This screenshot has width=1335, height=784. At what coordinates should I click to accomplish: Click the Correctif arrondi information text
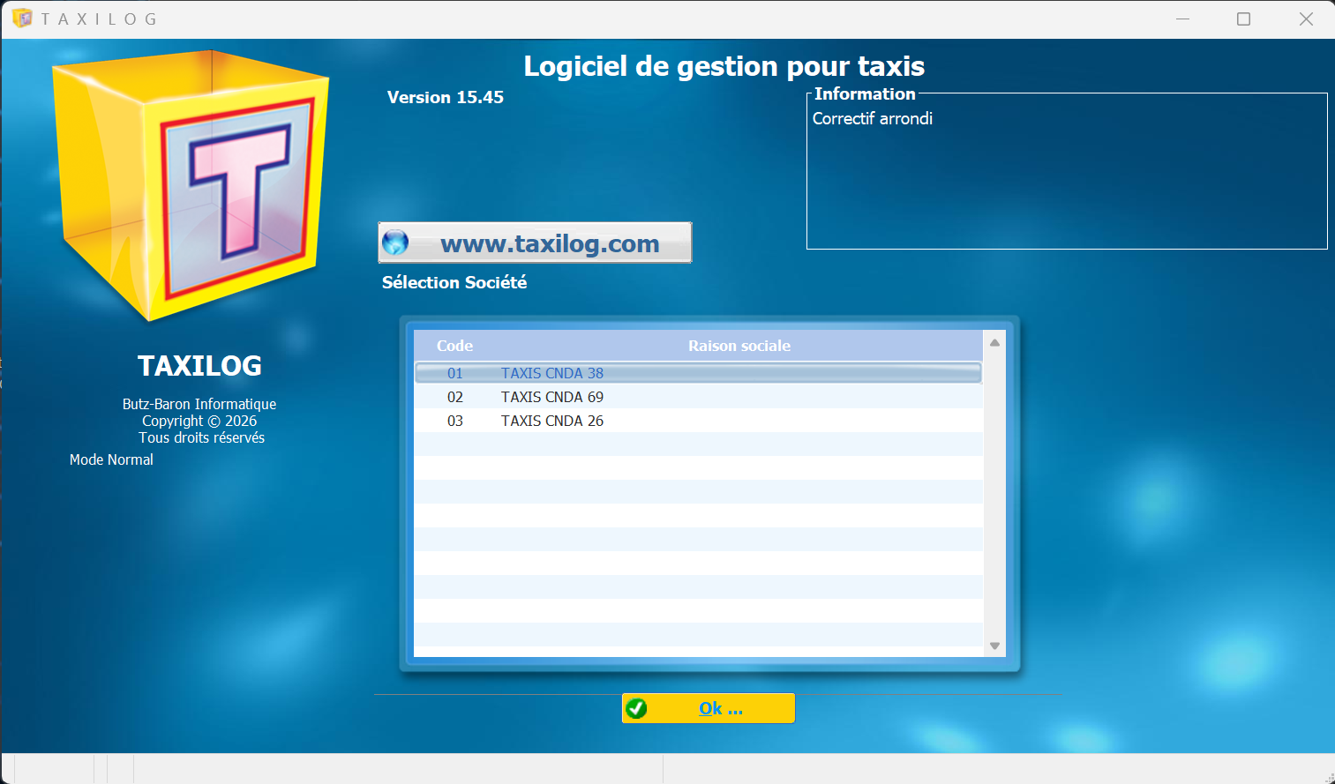coord(873,118)
